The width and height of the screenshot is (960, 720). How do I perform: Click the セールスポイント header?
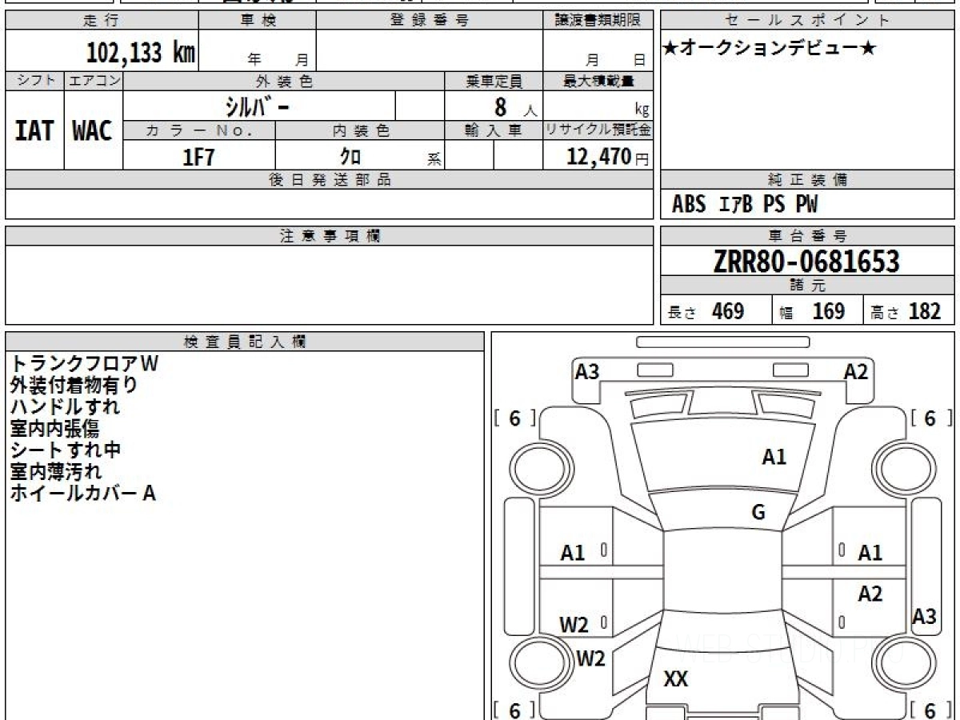pyautogui.click(x=808, y=21)
